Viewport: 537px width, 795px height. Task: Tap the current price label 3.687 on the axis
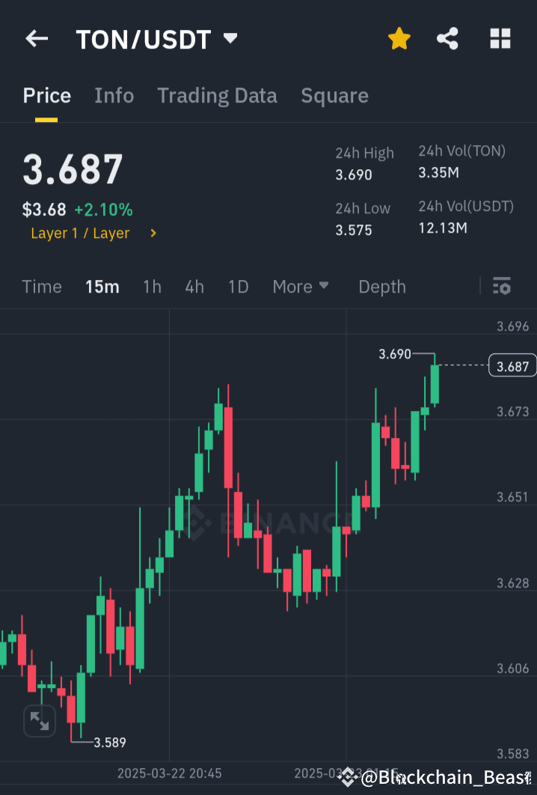pyautogui.click(x=512, y=365)
